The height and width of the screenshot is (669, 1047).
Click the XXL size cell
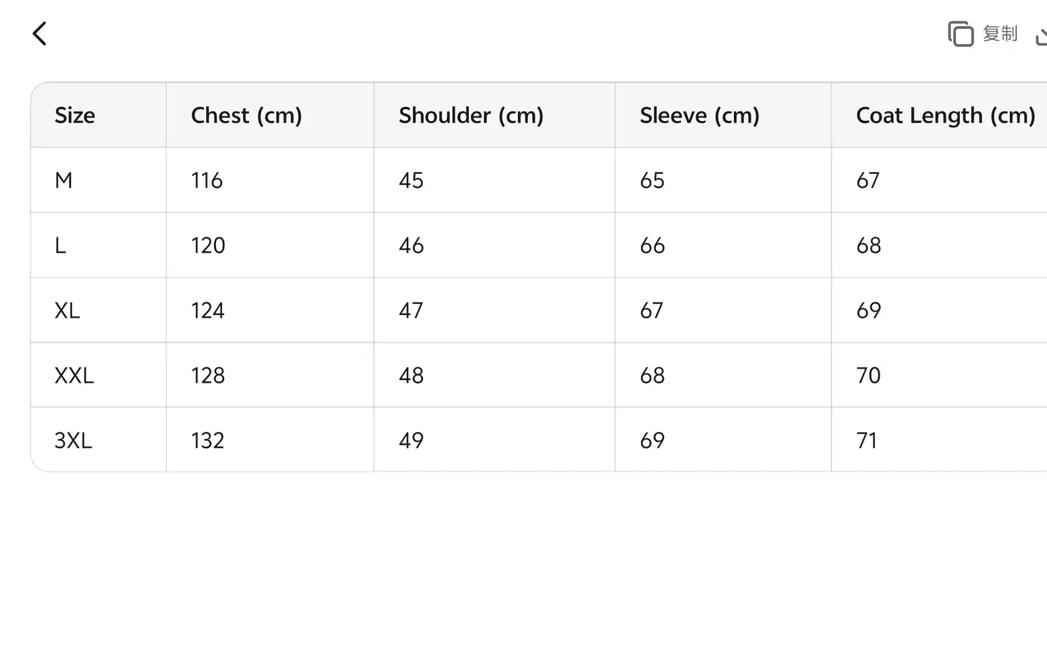point(74,375)
